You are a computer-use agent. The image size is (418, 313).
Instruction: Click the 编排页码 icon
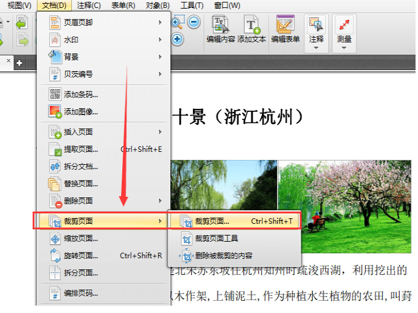(55, 293)
